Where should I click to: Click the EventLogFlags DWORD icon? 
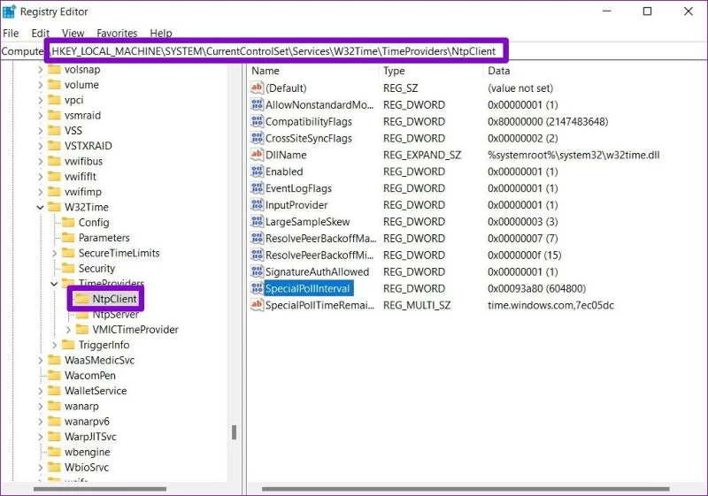pyautogui.click(x=257, y=188)
